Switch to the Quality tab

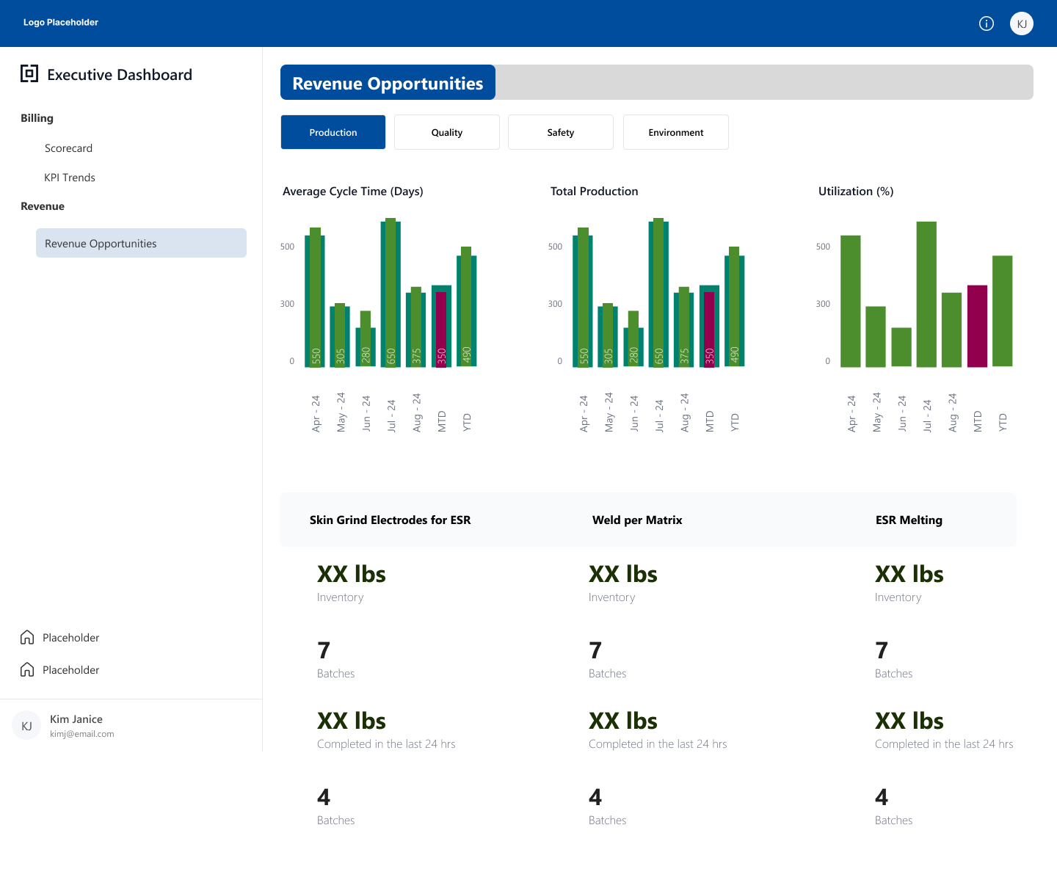447,132
